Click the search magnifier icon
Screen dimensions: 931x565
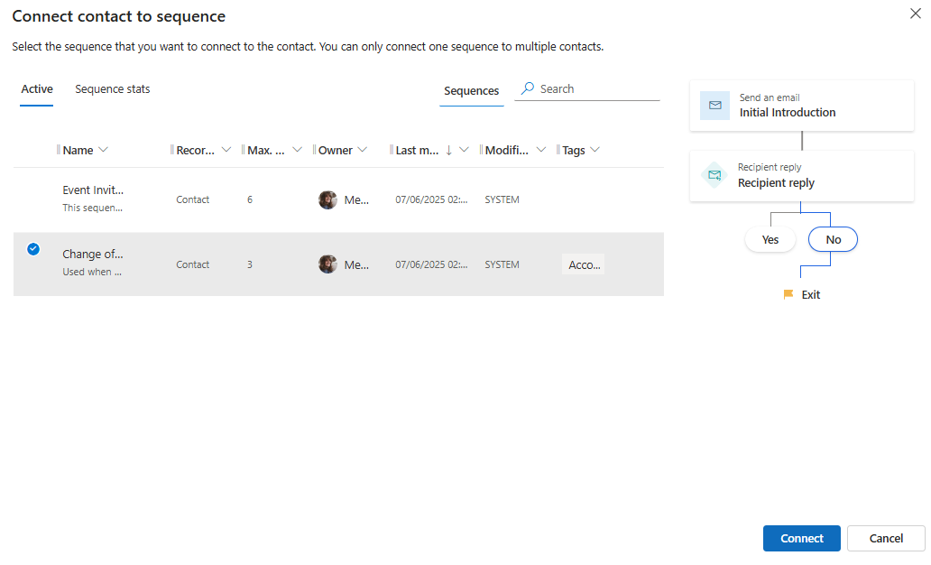coord(528,88)
